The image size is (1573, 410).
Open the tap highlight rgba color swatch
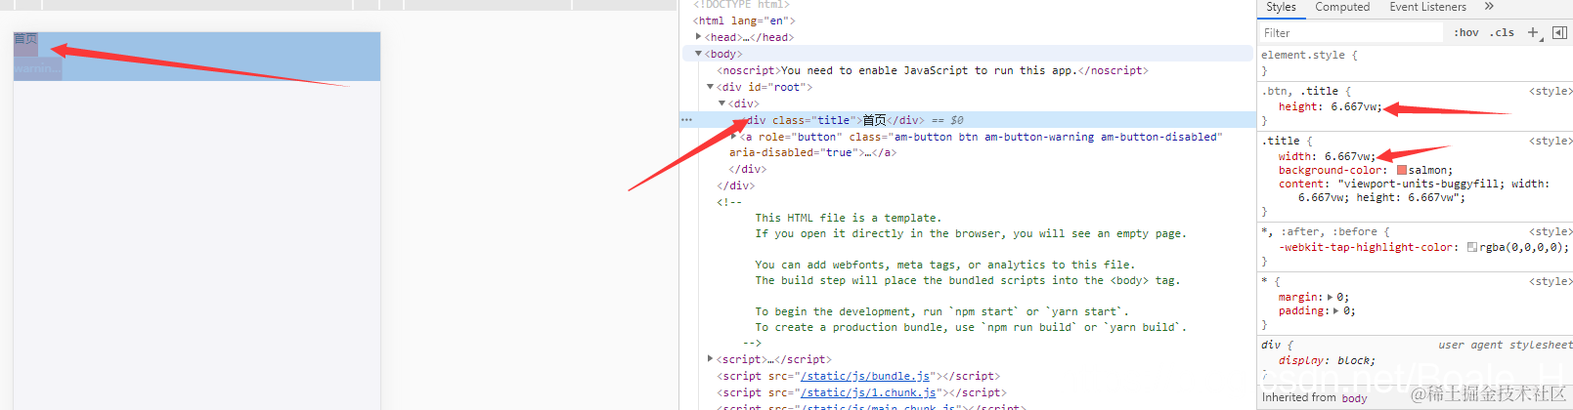click(x=1472, y=247)
